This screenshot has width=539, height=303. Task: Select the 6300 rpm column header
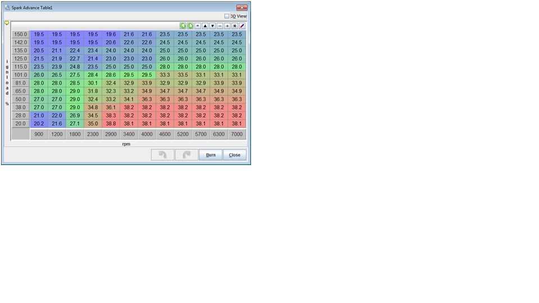218,134
